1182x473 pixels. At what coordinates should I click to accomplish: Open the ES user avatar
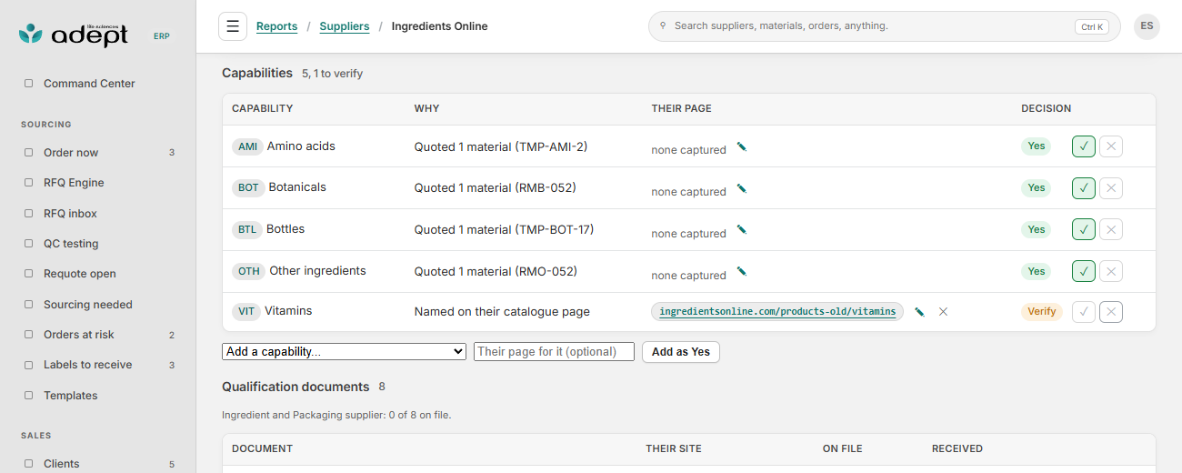pos(1147,26)
